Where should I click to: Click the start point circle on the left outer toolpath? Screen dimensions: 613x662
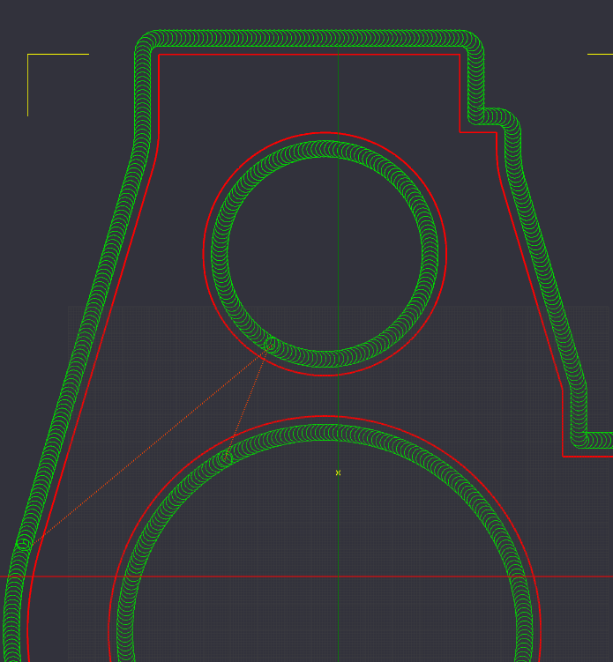coord(24,544)
